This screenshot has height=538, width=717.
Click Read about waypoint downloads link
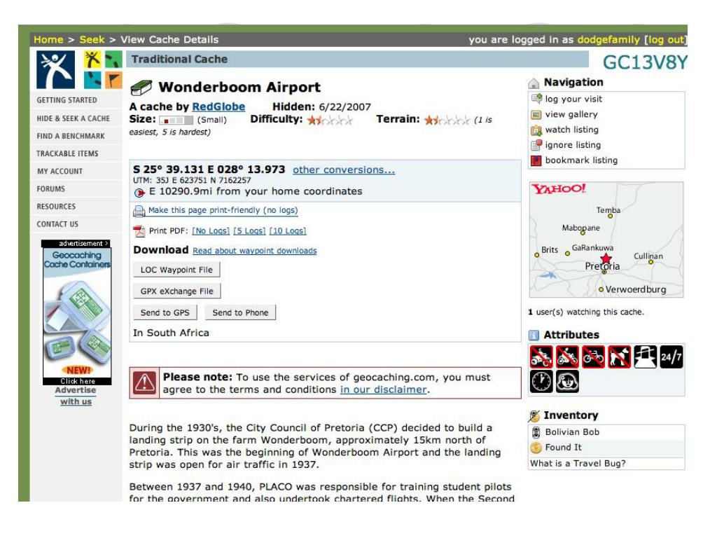255,251
